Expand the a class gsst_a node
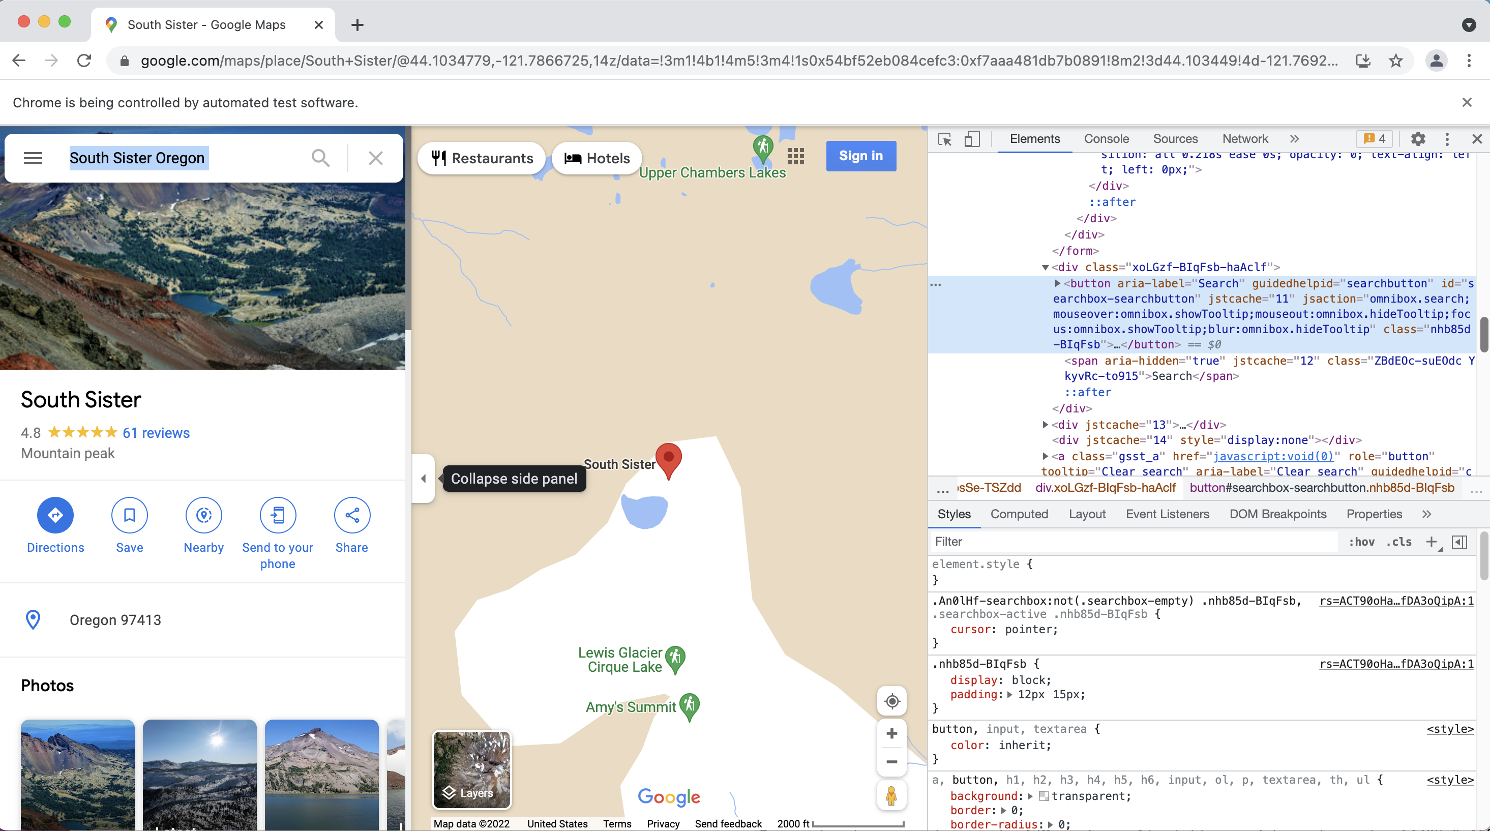This screenshot has width=1490, height=831. [x=1045, y=456]
